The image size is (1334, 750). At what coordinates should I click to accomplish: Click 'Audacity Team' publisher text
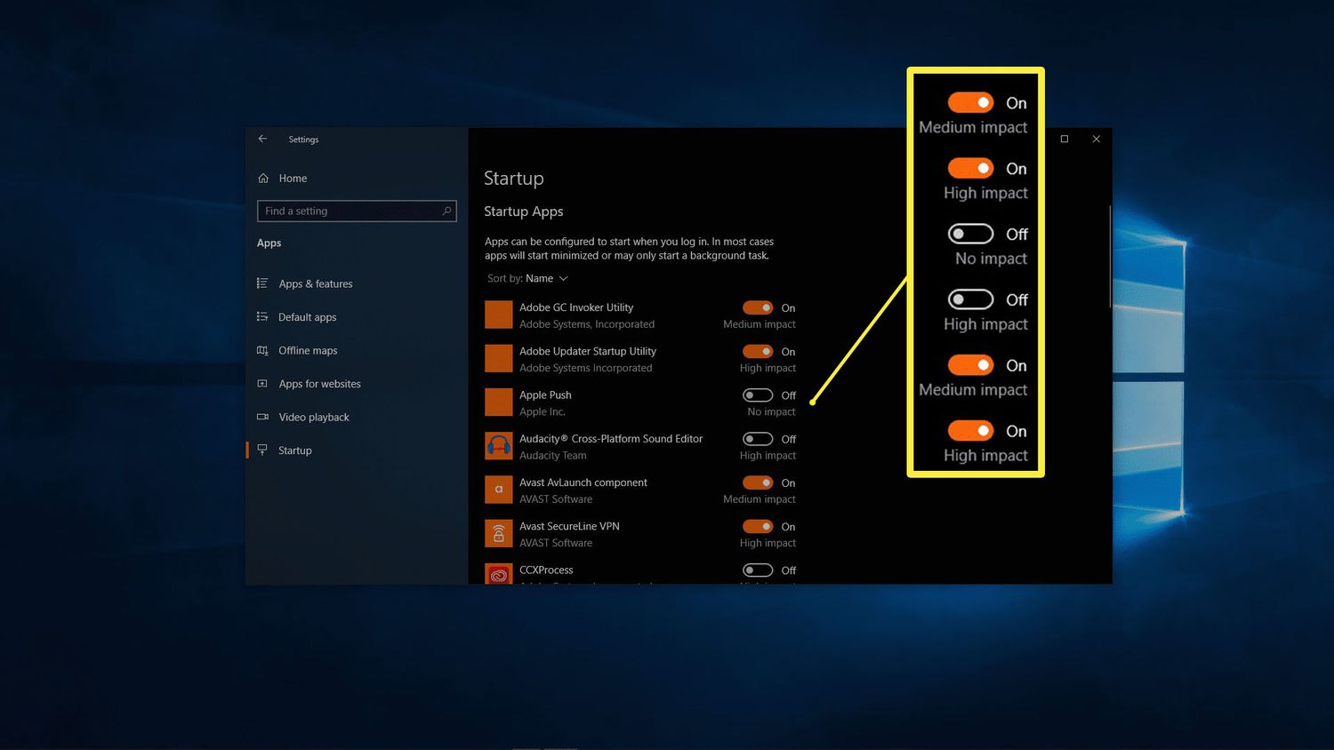click(553, 456)
